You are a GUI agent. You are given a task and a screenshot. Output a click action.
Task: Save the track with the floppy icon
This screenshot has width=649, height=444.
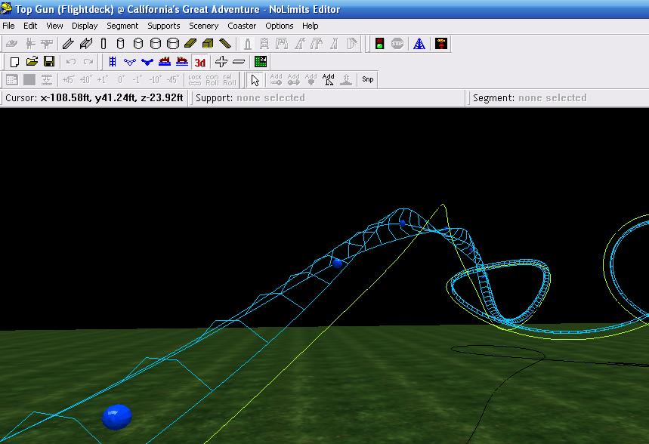49,62
